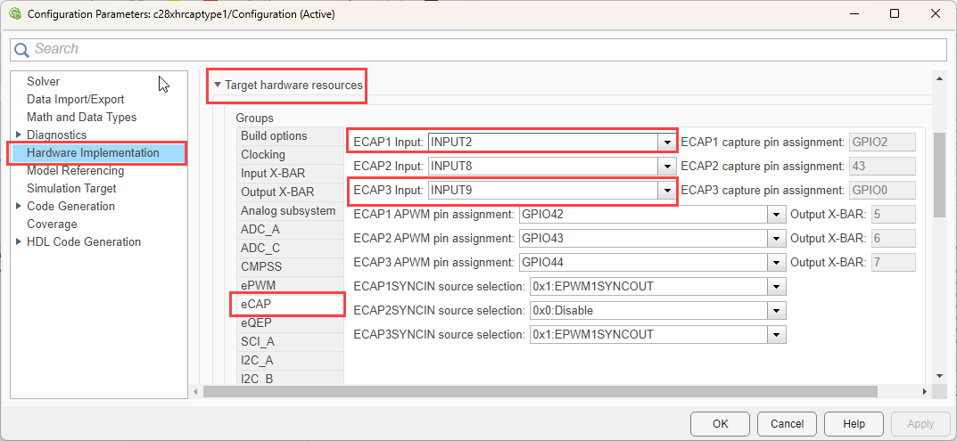Expand HDL Code Generation node
Screen dimensions: 957x441
pyautogui.click(x=19, y=241)
